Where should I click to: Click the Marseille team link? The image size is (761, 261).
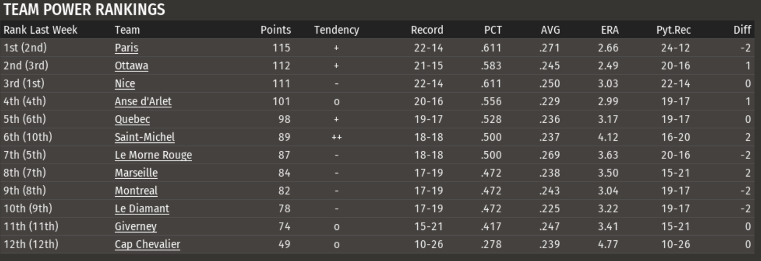[136, 172]
